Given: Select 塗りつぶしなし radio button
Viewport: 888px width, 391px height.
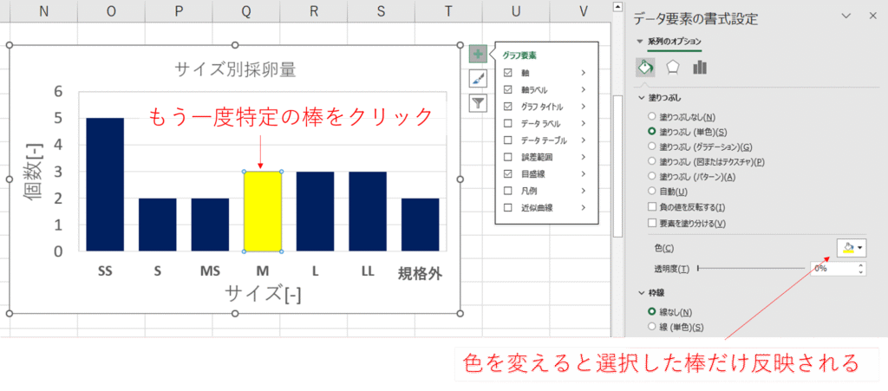Looking at the screenshot, I should [x=652, y=116].
